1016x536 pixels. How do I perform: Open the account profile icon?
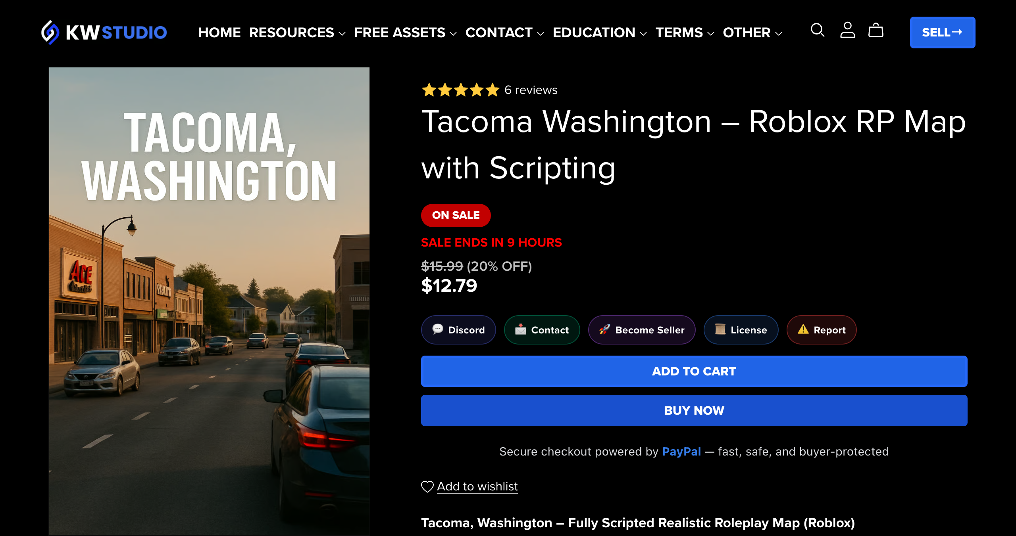point(847,31)
